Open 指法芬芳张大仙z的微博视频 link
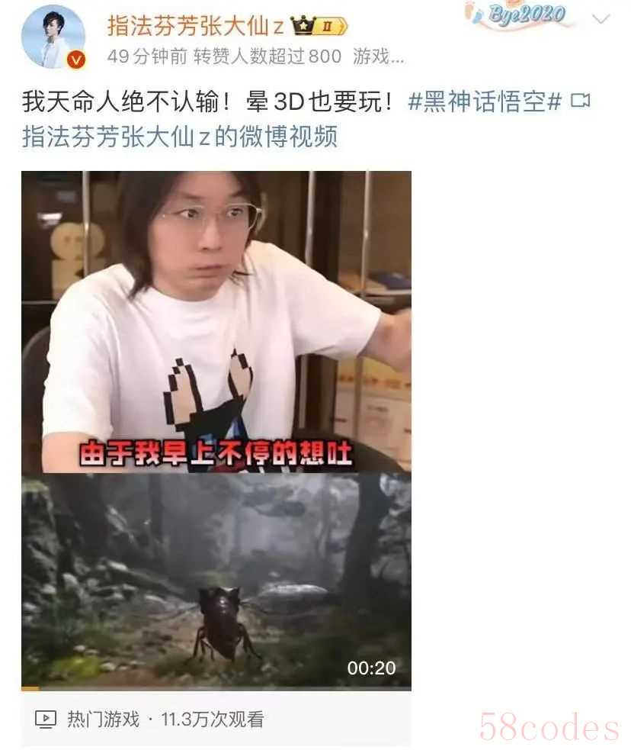Viewport: 631px width, 750px height. [x=180, y=137]
